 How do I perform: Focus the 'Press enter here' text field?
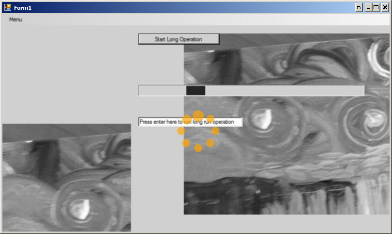tap(190, 122)
